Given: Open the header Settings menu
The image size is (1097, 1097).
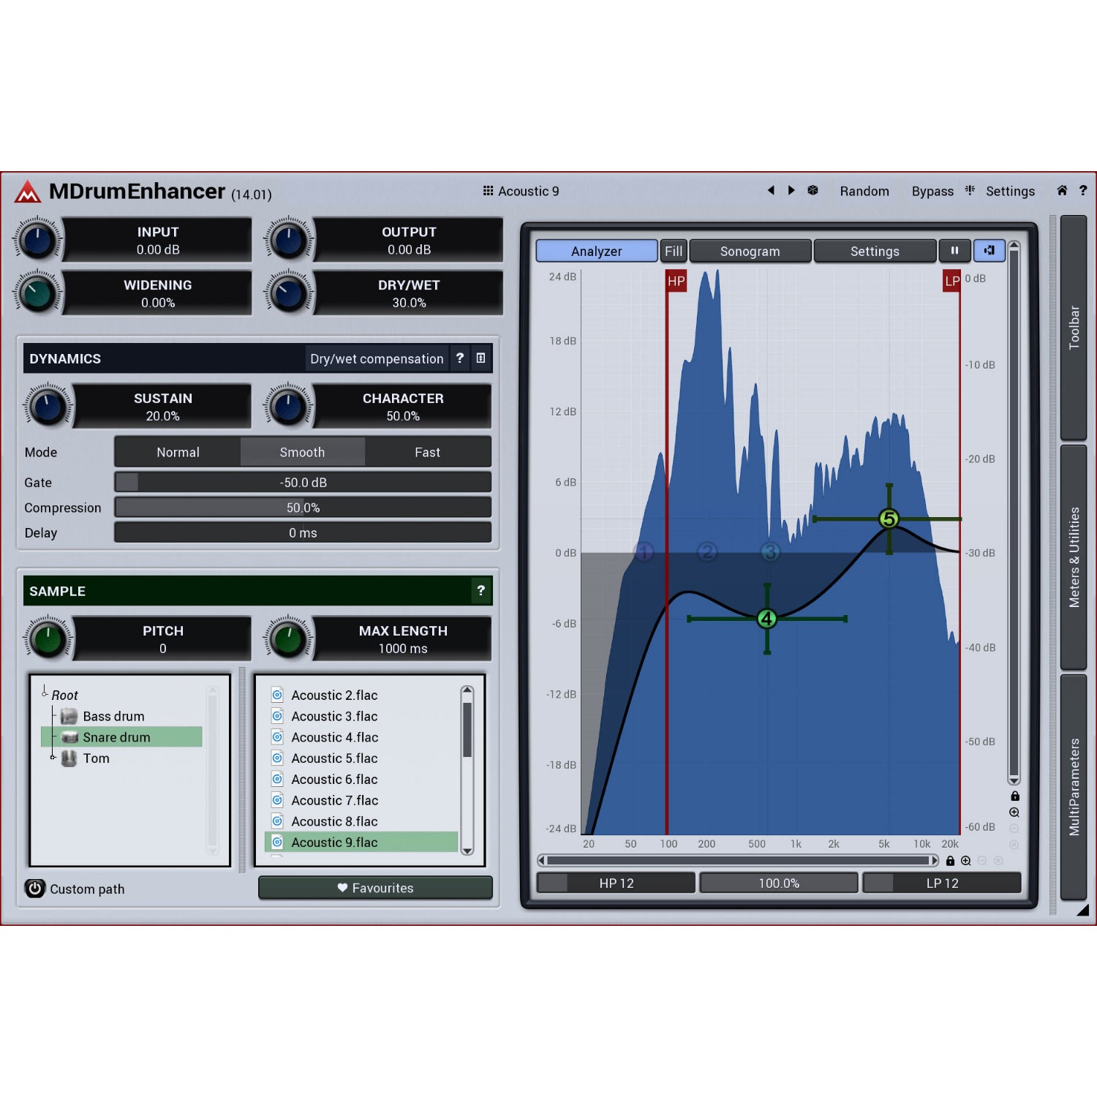Looking at the screenshot, I should pos(1010,191).
